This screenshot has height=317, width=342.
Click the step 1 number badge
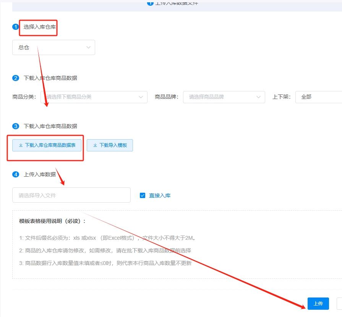[16, 27]
